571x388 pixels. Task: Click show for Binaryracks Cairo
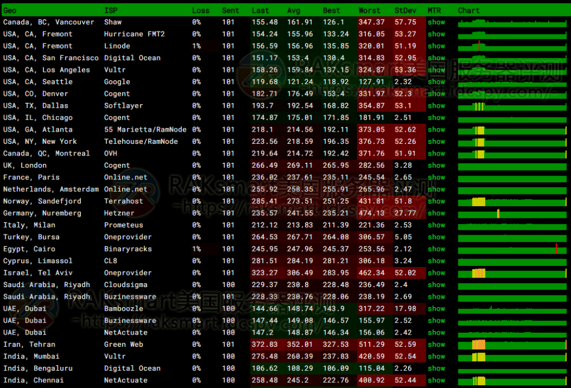coord(436,249)
